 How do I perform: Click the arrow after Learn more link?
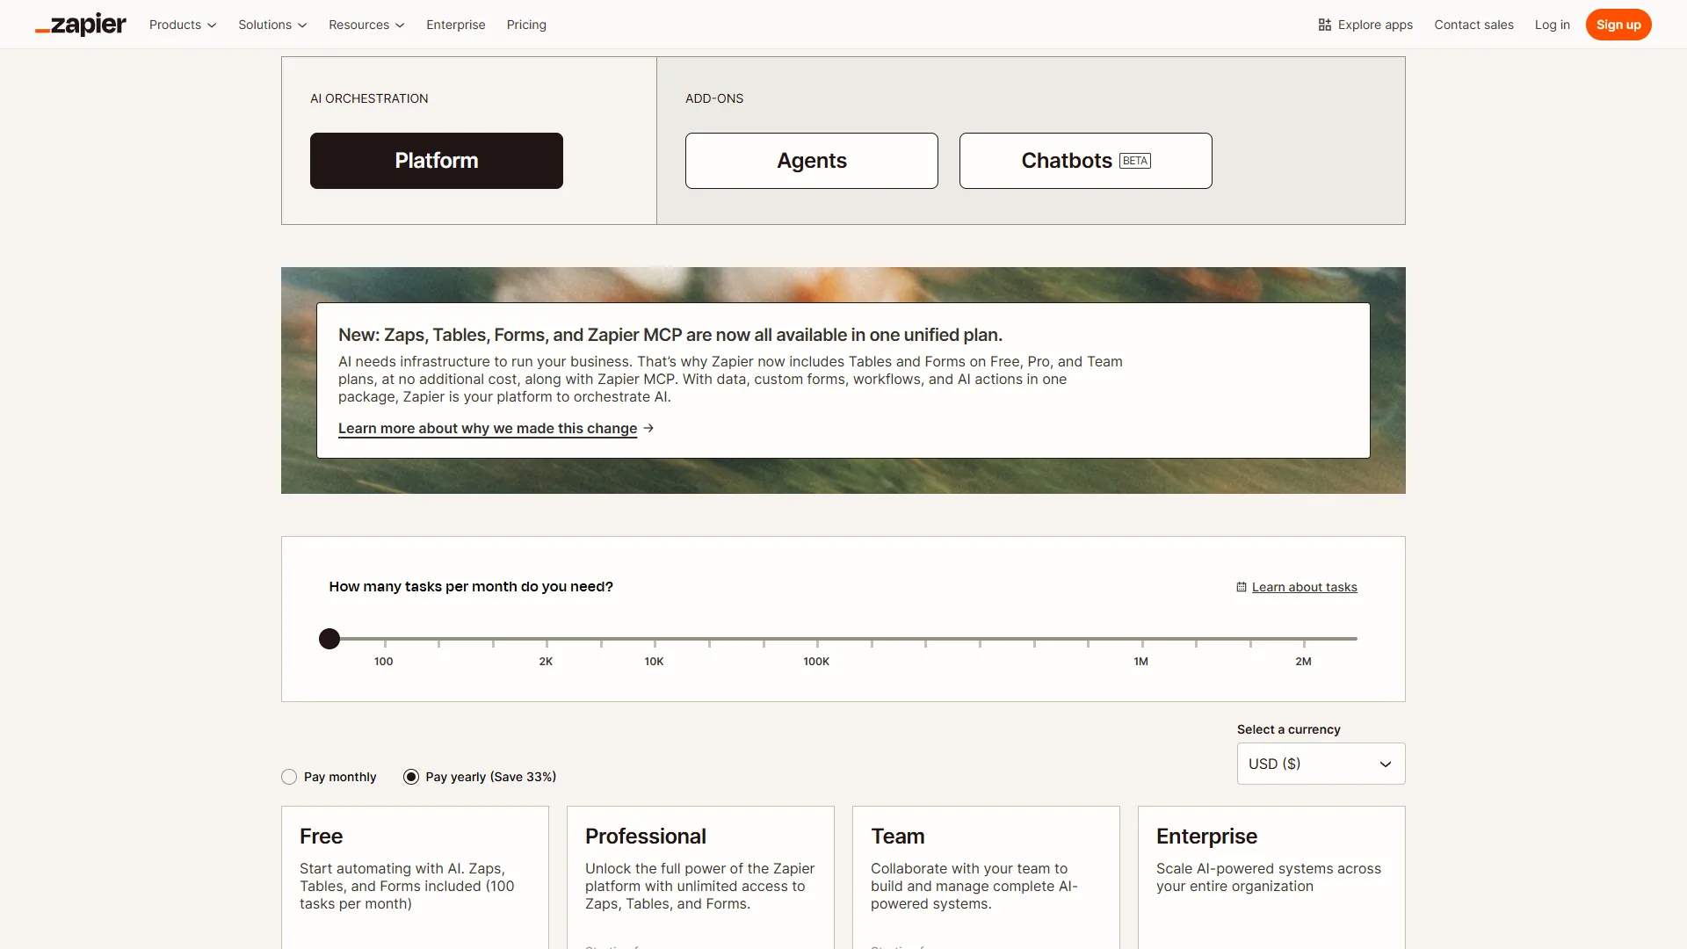[x=648, y=428]
